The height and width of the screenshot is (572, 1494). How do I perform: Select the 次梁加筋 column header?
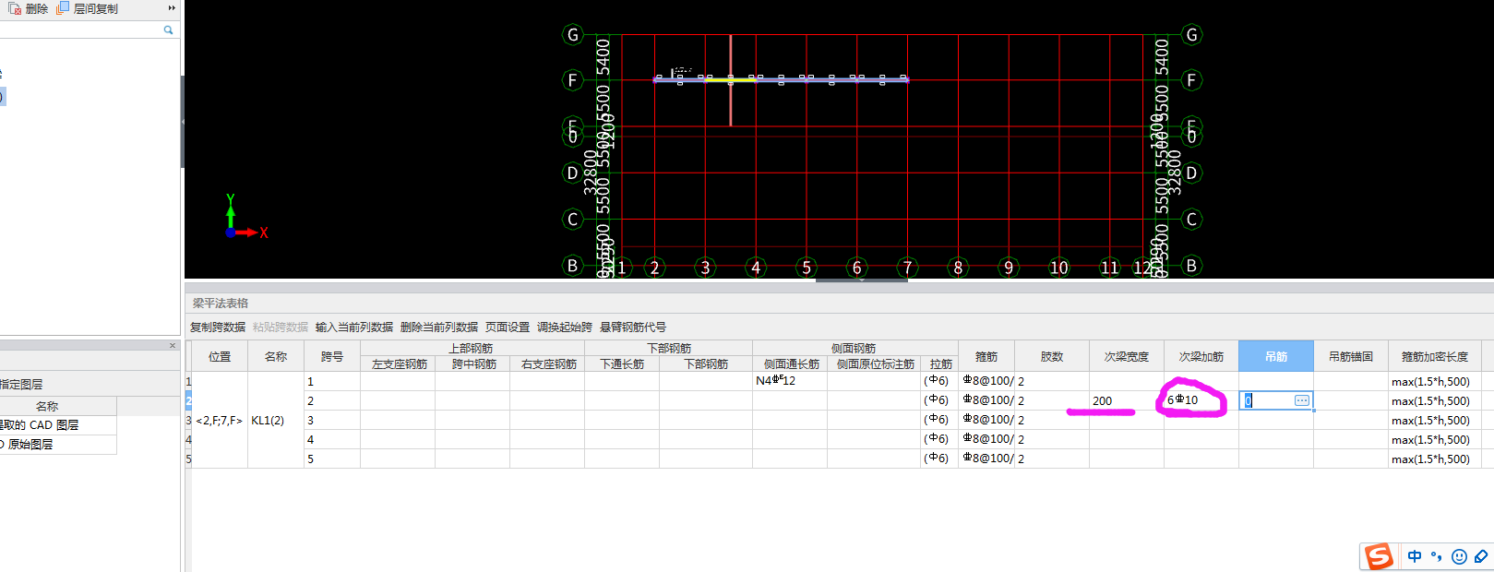pyautogui.click(x=1201, y=356)
